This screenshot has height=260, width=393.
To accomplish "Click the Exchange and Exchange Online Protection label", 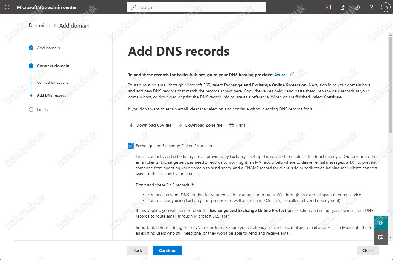I will (x=175, y=146).
